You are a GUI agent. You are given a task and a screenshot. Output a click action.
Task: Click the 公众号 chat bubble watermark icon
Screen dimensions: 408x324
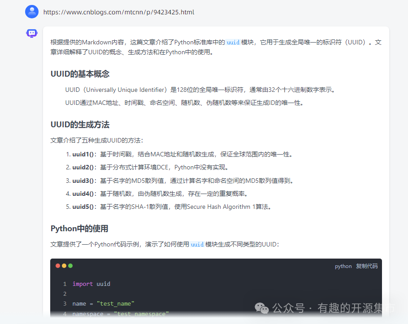(261, 308)
